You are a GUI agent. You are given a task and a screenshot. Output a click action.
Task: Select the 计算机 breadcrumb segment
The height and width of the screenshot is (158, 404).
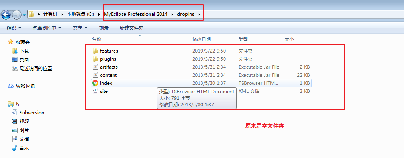click(x=50, y=14)
